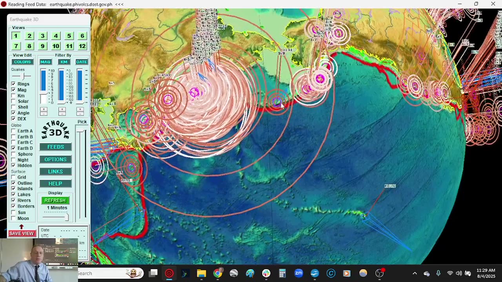Image resolution: width=502 pixels, height=282 pixels.
Task: Open the OPTIONS menu
Action: (x=56, y=159)
